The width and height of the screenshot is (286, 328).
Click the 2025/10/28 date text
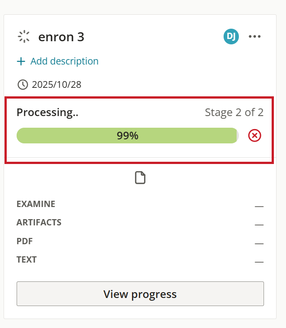click(57, 85)
